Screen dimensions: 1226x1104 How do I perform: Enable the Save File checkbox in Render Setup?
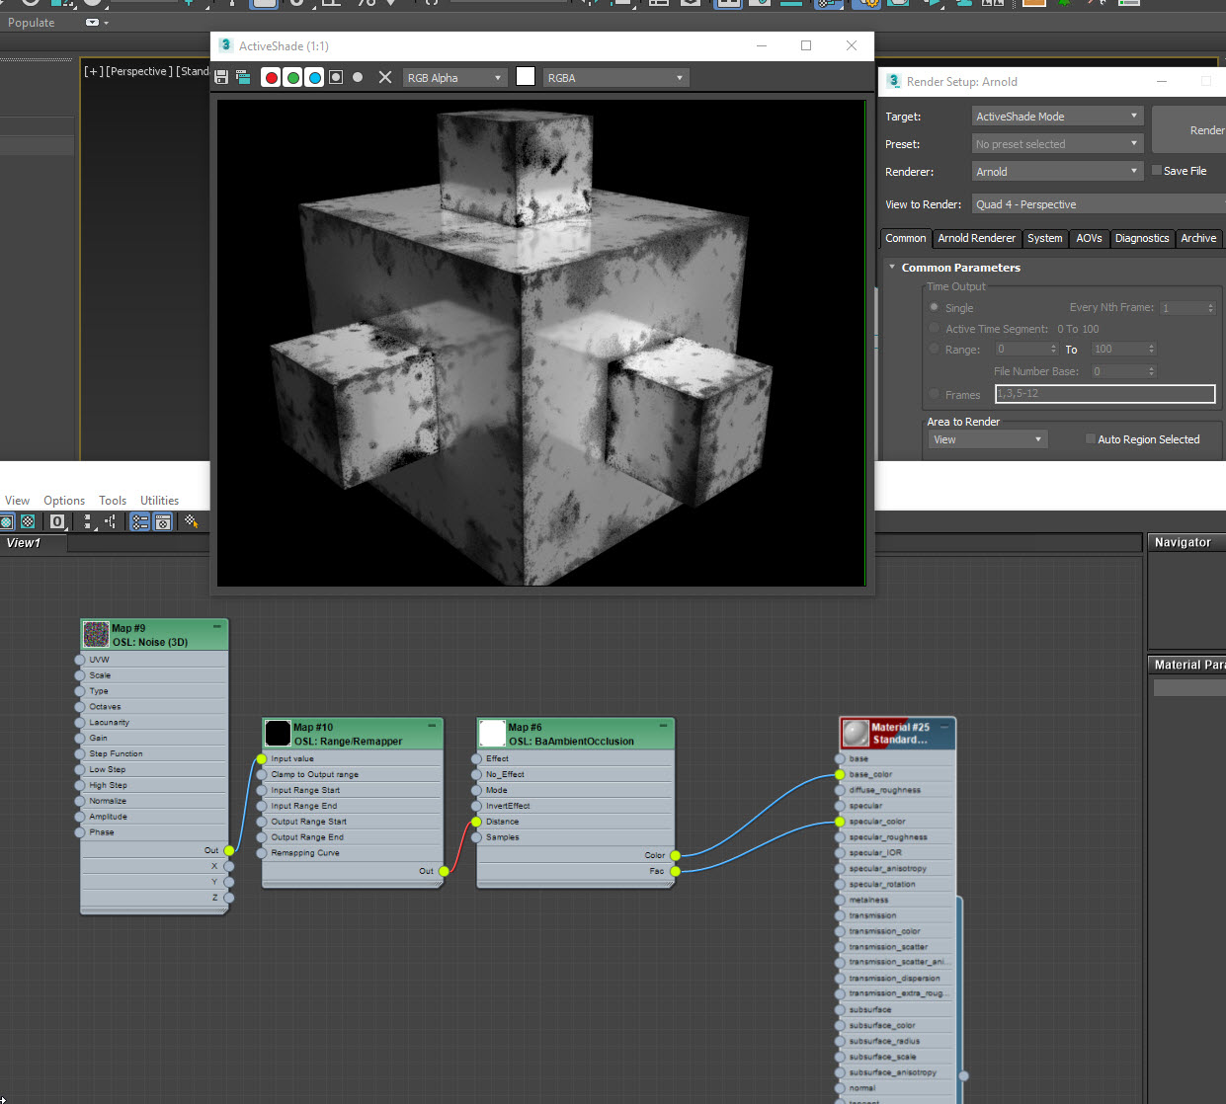pos(1157,170)
